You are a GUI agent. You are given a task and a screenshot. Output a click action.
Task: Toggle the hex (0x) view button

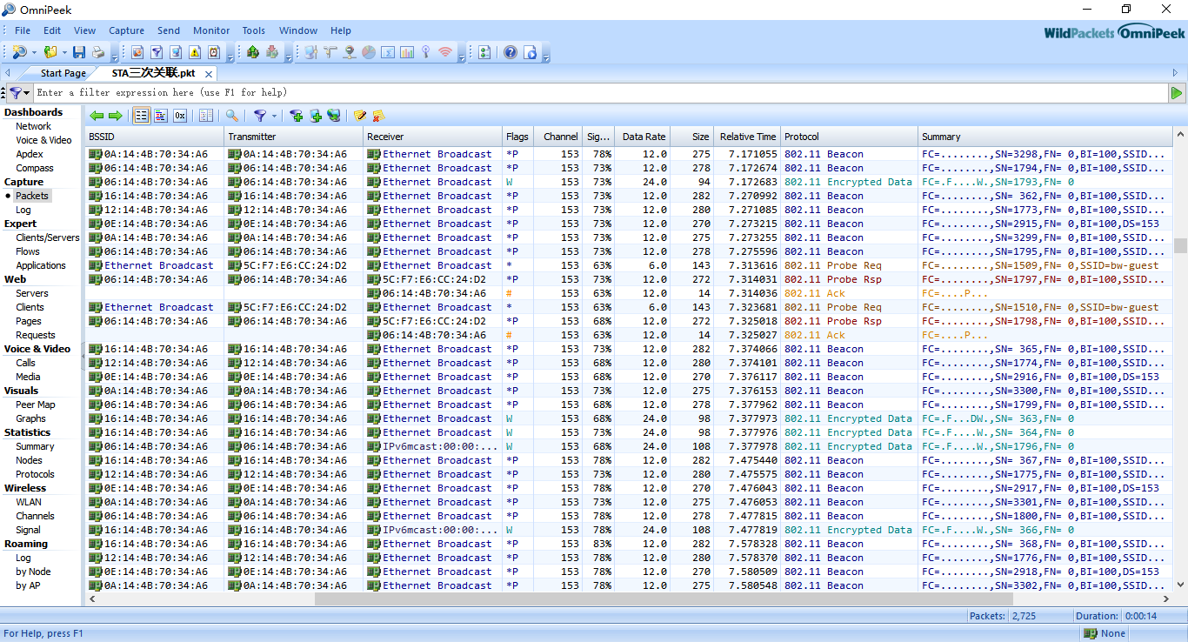pyautogui.click(x=180, y=116)
